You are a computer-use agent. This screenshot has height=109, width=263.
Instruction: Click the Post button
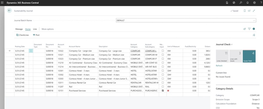pos(36,35)
